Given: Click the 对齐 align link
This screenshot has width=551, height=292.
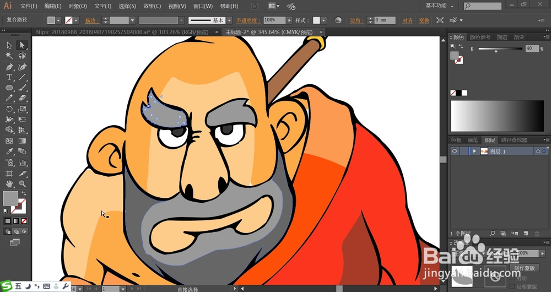Looking at the screenshot, I should click(x=408, y=21).
